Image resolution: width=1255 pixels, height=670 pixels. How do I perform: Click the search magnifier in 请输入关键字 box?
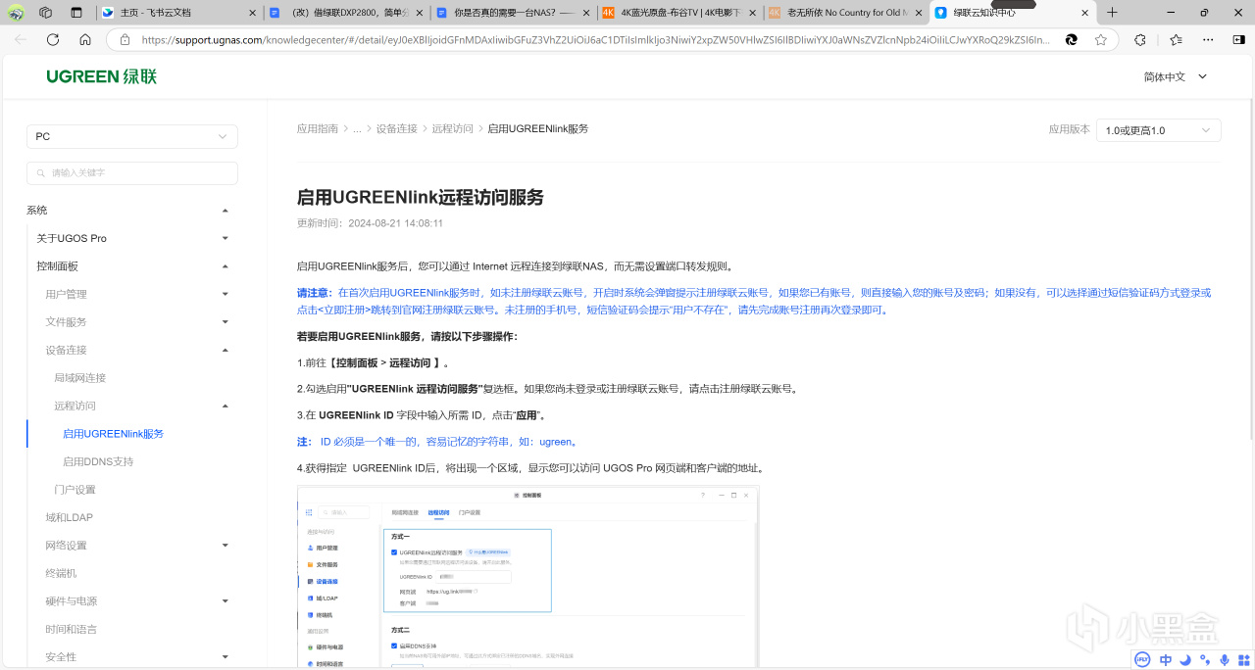(x=40, y=173)
